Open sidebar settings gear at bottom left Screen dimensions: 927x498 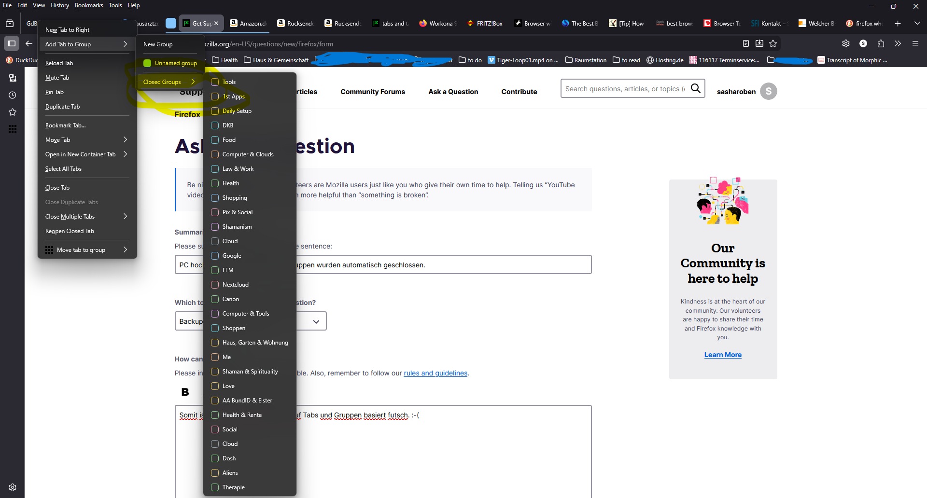(x=13, y=487)
